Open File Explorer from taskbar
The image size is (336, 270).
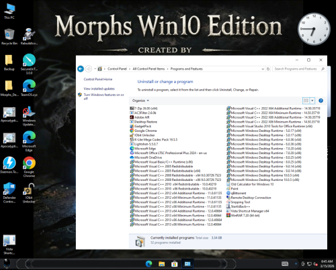[x=162, y=264]
